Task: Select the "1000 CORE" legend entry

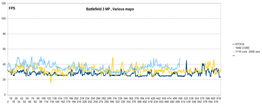Action: [242, 48]
